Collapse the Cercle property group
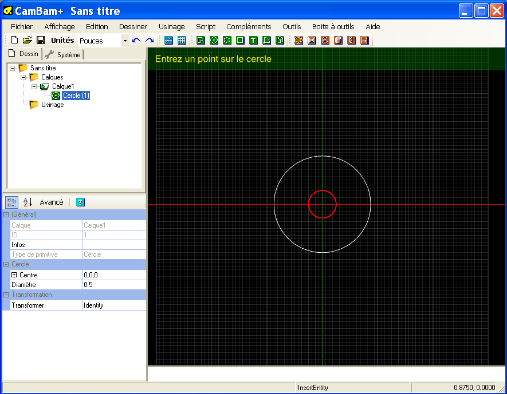Viewport: 507px width, 394px height. (6, 264)
